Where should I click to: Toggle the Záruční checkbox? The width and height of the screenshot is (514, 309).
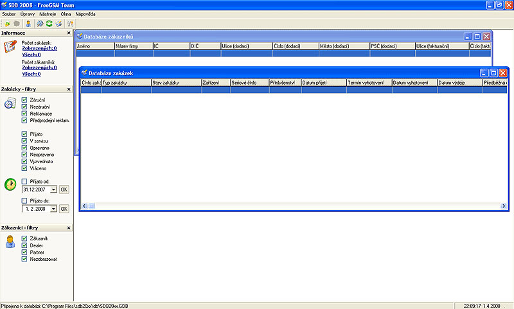(x=24, y=100)
